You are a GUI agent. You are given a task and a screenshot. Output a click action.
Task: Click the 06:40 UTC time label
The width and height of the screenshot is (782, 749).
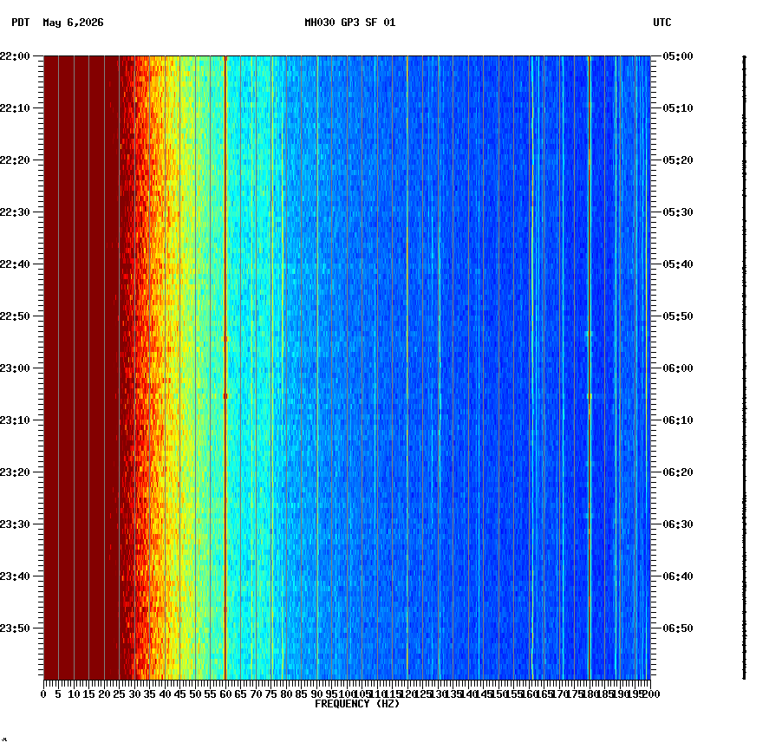(678, 576)
